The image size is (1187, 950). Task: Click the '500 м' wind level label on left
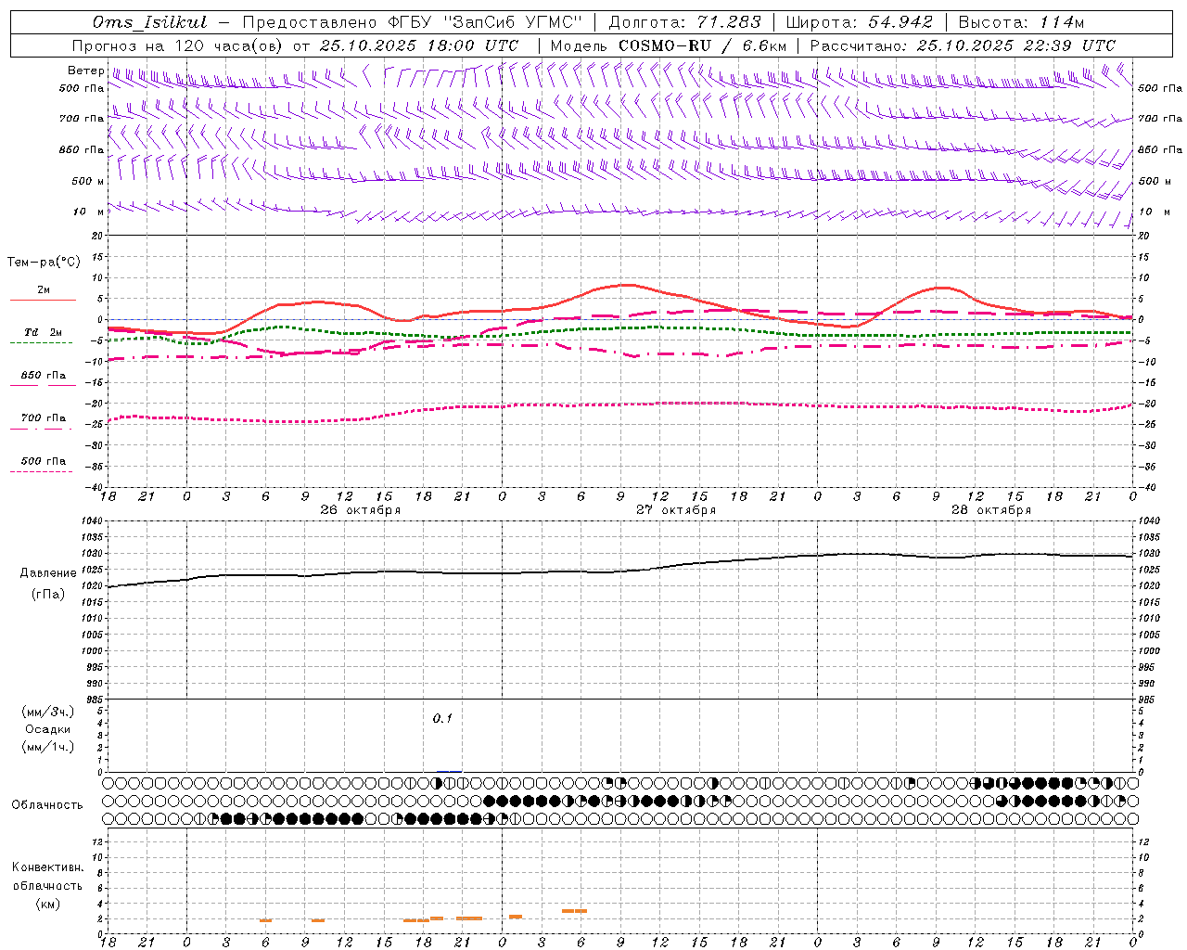[x=88, y=181]
